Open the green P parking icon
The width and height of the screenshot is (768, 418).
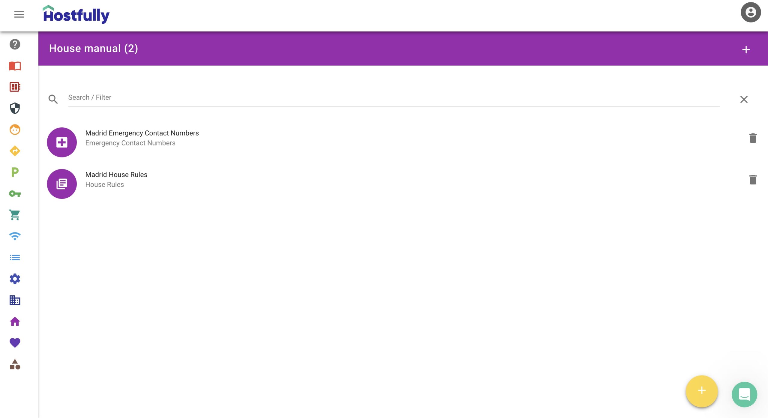(x=15, y=172)
